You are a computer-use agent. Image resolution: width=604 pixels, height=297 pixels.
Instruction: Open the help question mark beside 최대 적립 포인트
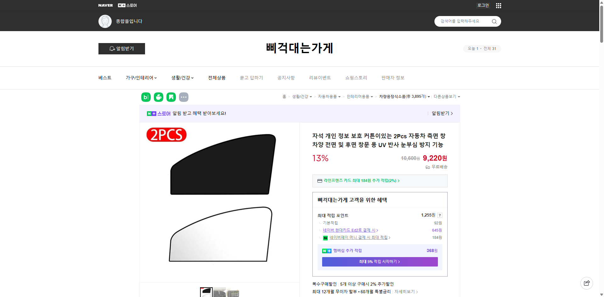click(440, 215)
